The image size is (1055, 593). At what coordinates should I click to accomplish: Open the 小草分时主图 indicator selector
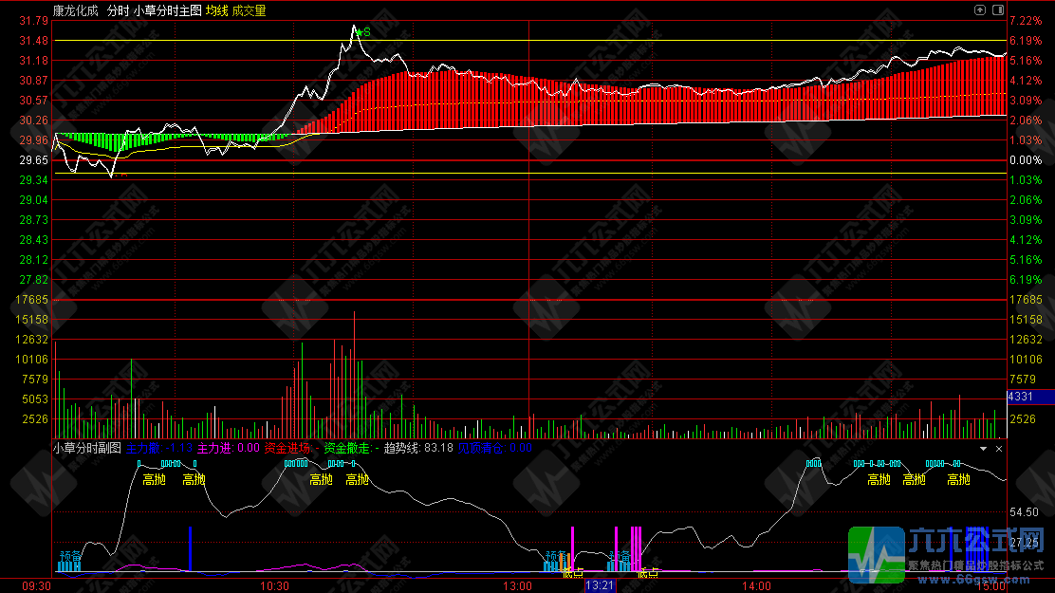tap(167, 10)
